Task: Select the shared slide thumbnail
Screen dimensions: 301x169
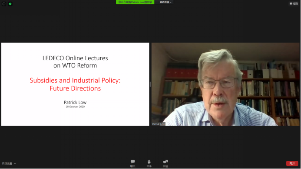Action: (x=75, y=84)
